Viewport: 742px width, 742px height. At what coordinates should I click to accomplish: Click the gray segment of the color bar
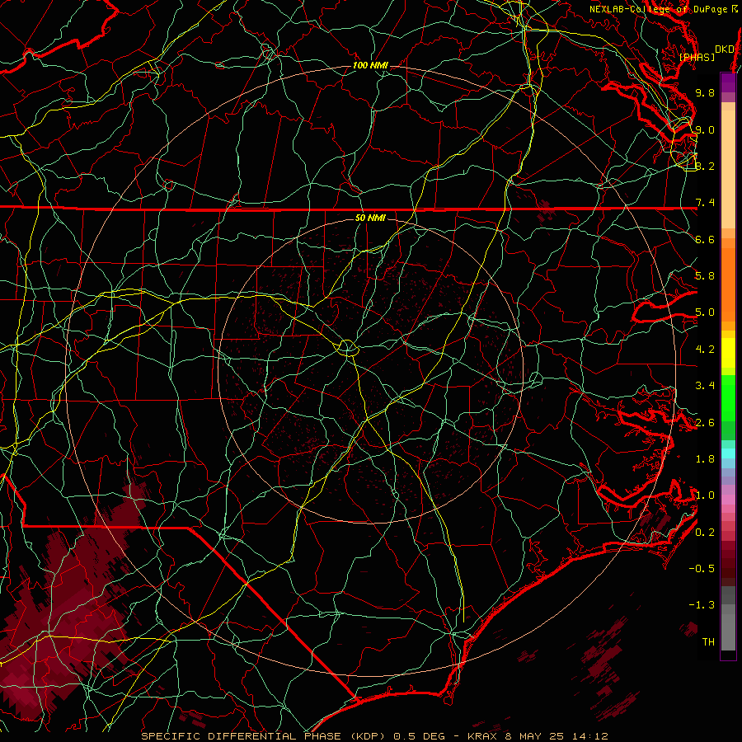click(x=728, y=618)
